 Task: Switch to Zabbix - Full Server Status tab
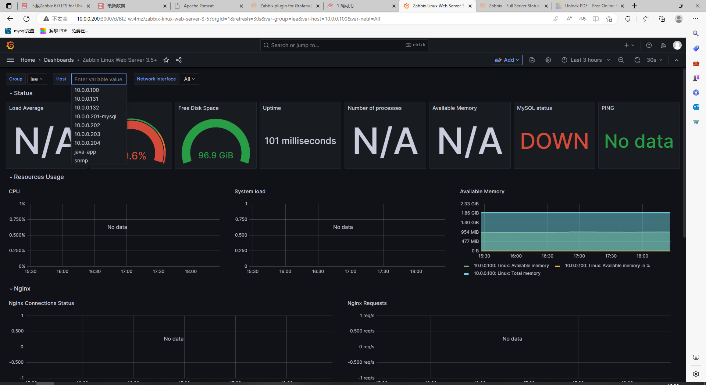[x=514, y=6]
